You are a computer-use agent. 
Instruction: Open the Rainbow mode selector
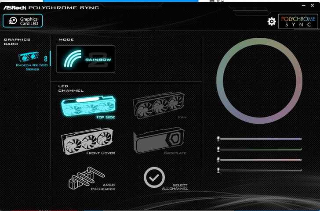(x=86, y=59)
